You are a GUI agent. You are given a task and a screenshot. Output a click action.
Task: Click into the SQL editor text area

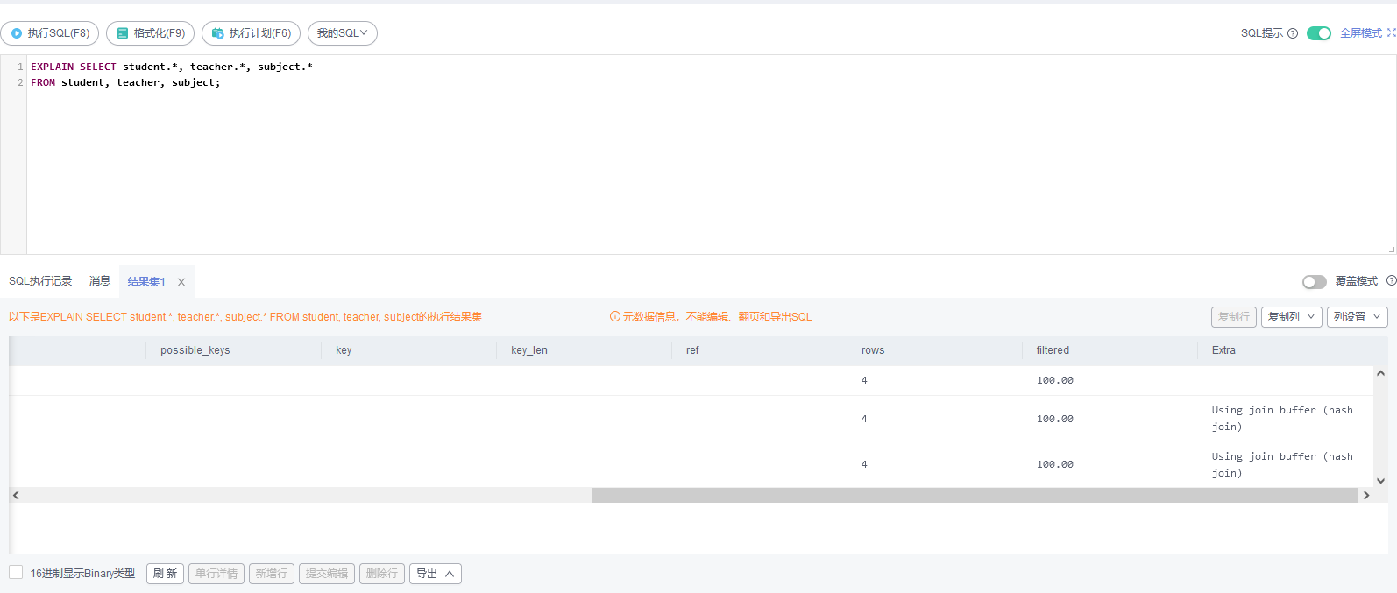coord(710,155)
